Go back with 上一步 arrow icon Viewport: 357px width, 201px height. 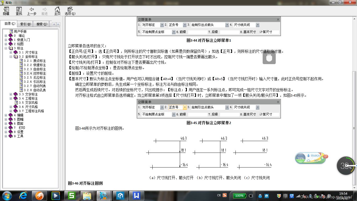[32, 11]
